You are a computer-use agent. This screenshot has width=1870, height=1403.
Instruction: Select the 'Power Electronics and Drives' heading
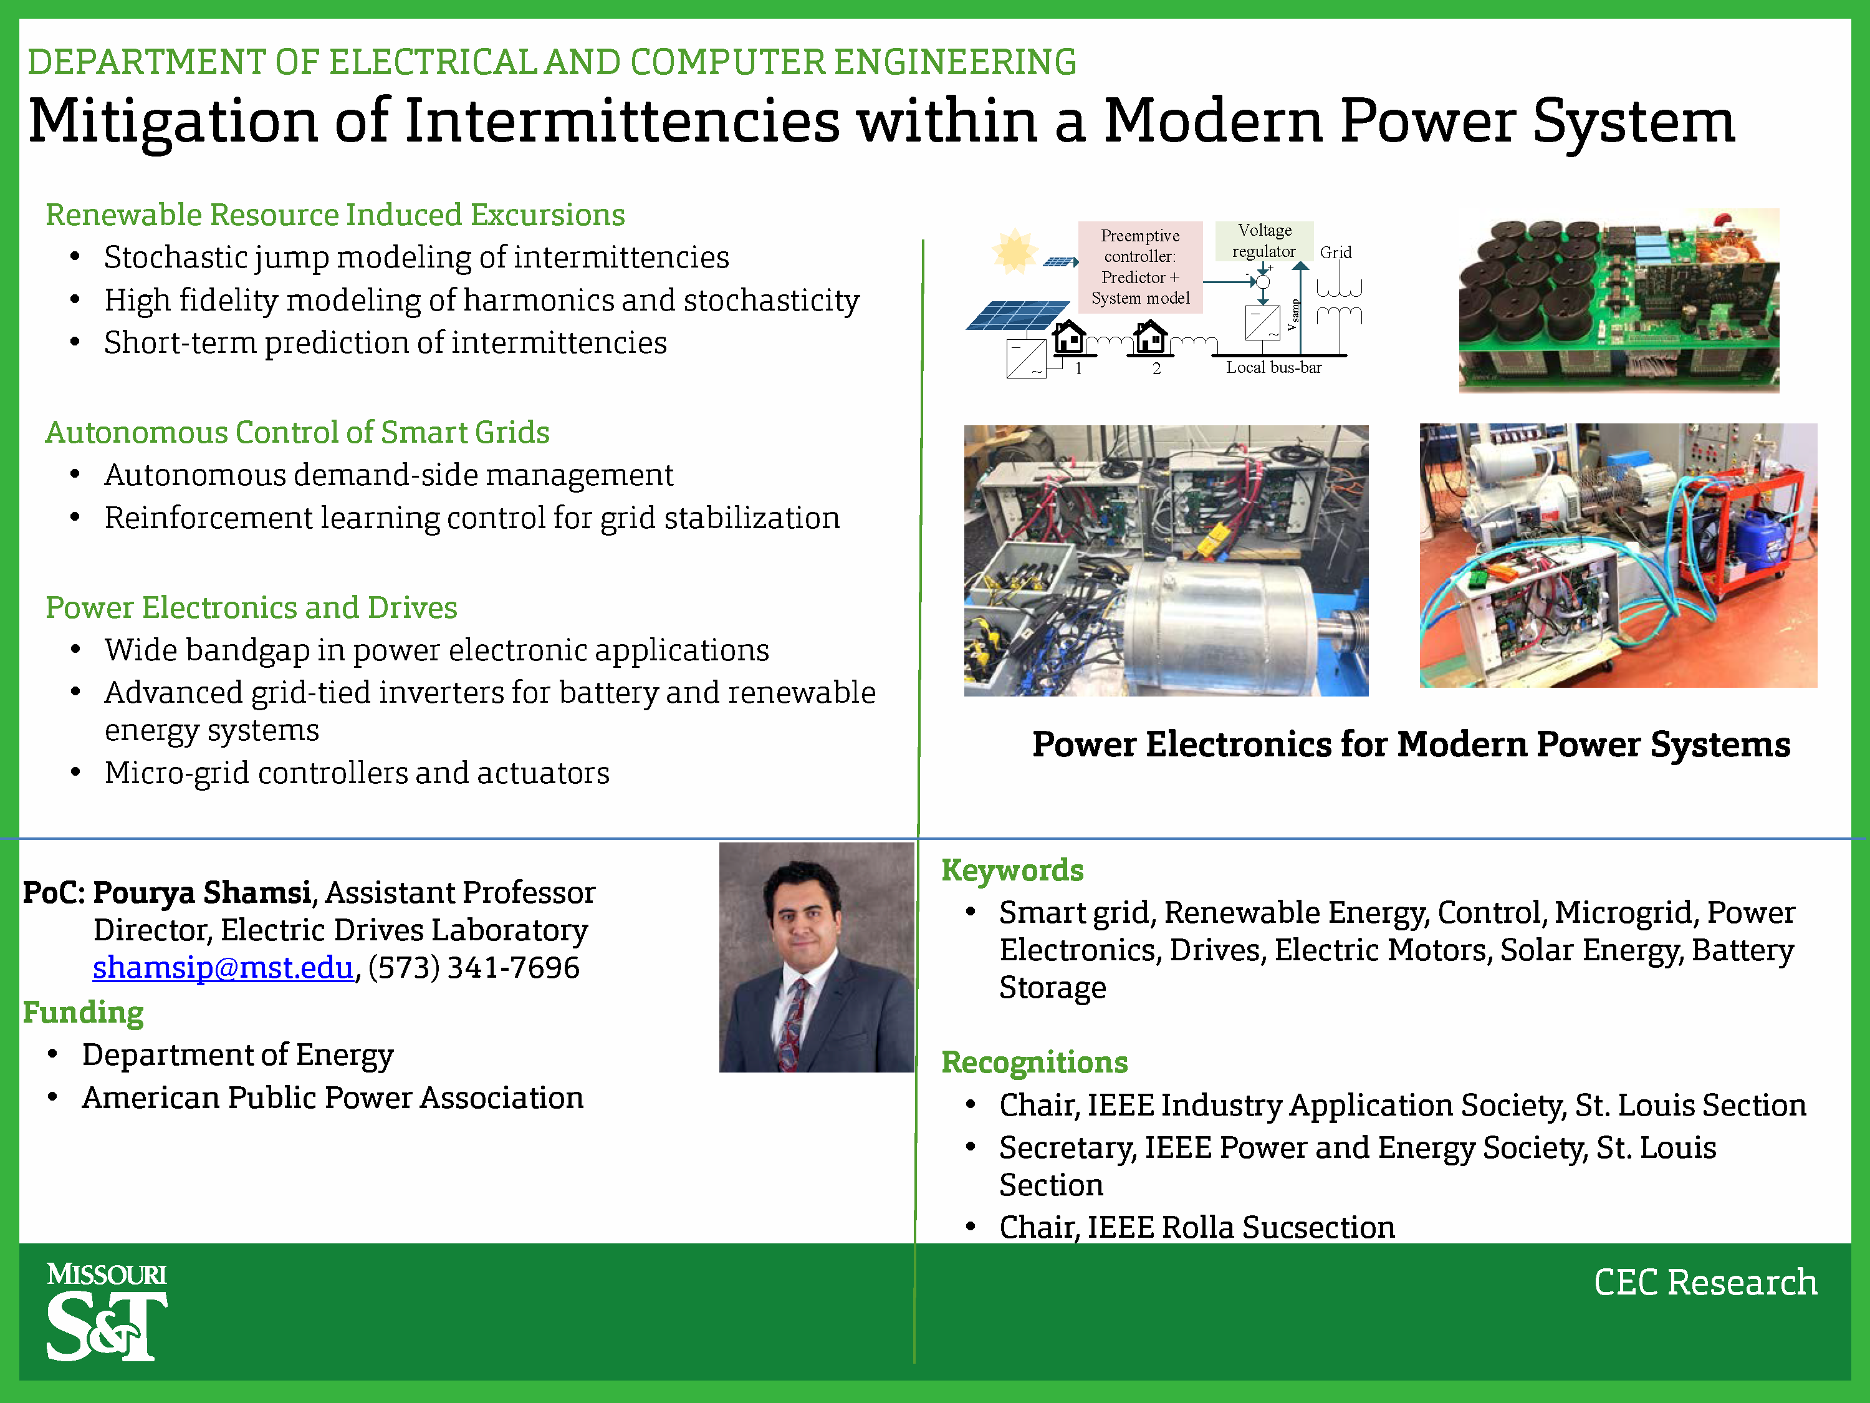251,607
